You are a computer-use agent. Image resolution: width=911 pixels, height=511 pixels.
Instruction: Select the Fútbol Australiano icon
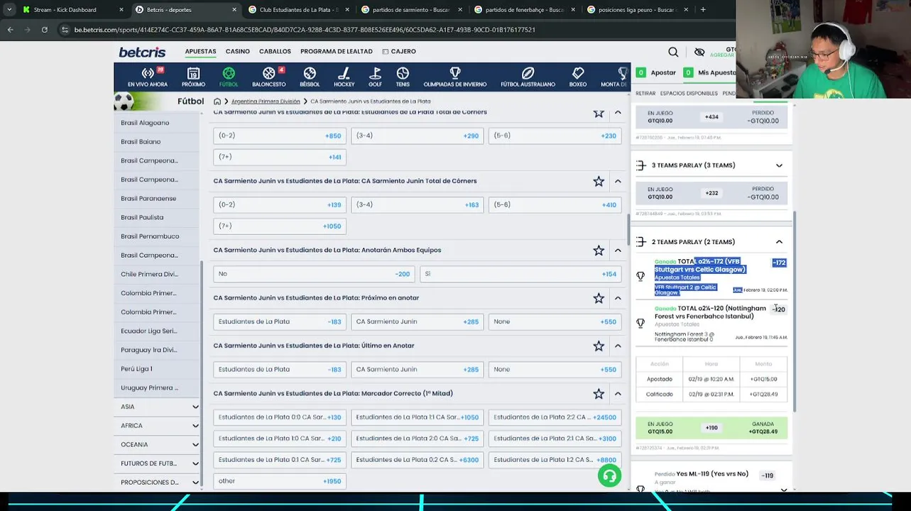point(528,77)
